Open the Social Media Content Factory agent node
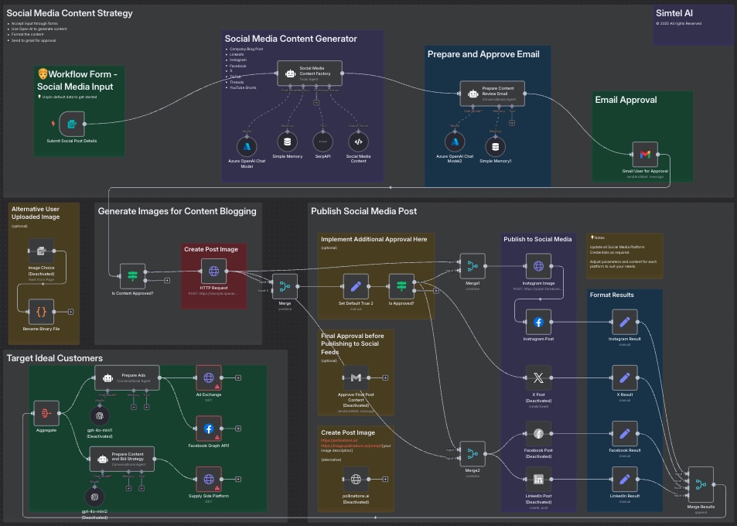 click(x=309, y=73)
